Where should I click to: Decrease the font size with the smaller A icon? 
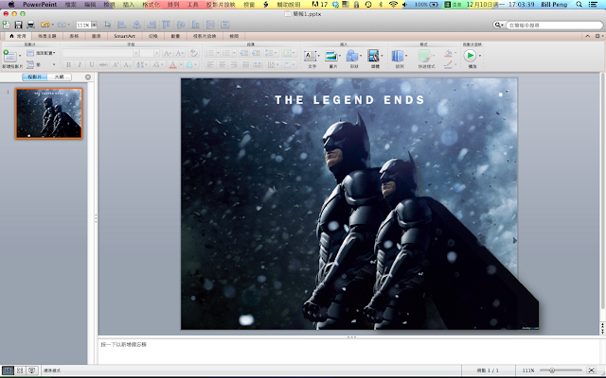180,53
